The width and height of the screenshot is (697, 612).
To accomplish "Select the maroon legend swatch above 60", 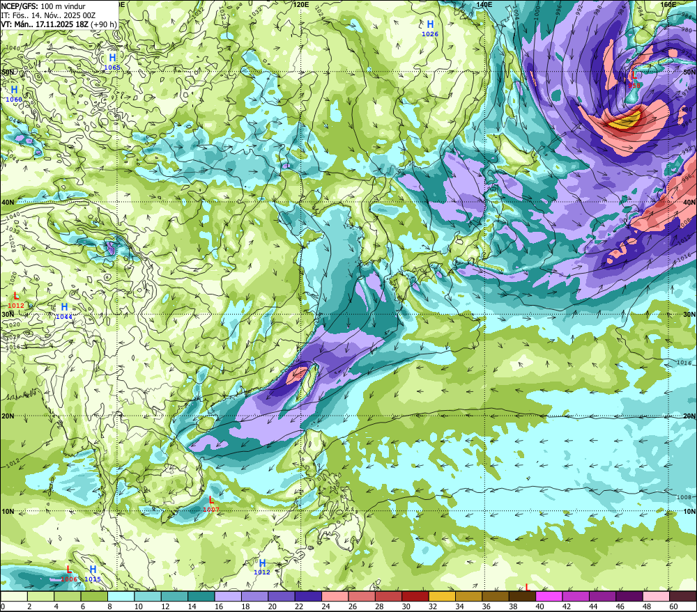I will click(x=683, y=597).
